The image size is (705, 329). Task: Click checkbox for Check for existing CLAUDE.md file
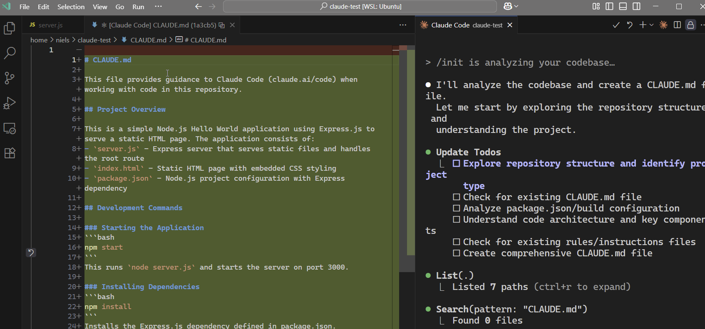tap(456, 197)
